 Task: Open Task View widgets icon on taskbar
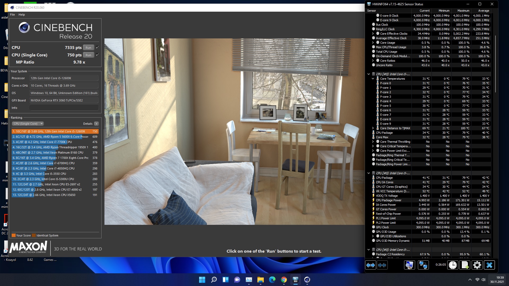coord(225,280)
